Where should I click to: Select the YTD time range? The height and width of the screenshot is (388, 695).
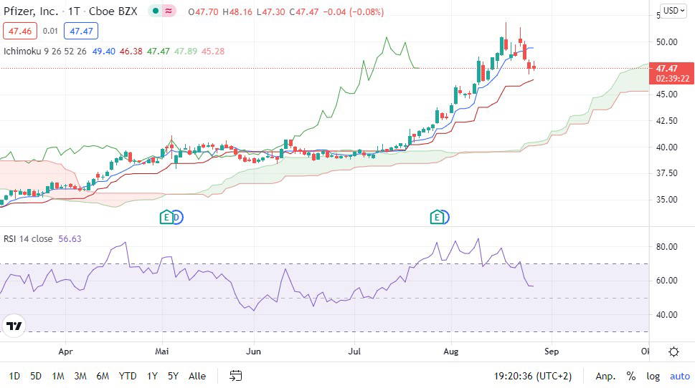[x=128, y=376]
